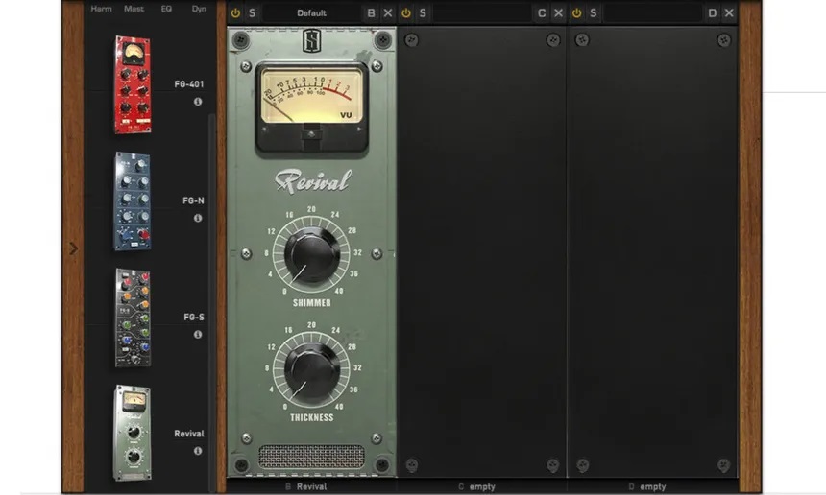Click the C slot letter button
This screenshot has height=495, width=826.
pos(542,13)
